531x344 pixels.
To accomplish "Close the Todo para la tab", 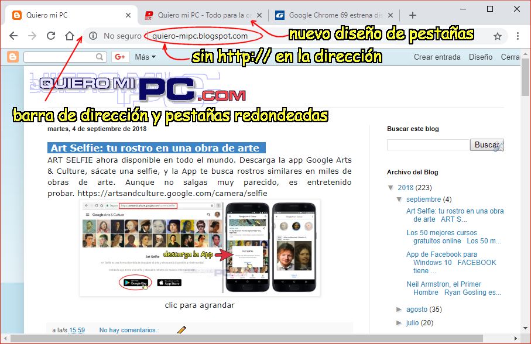I will 259,15.
